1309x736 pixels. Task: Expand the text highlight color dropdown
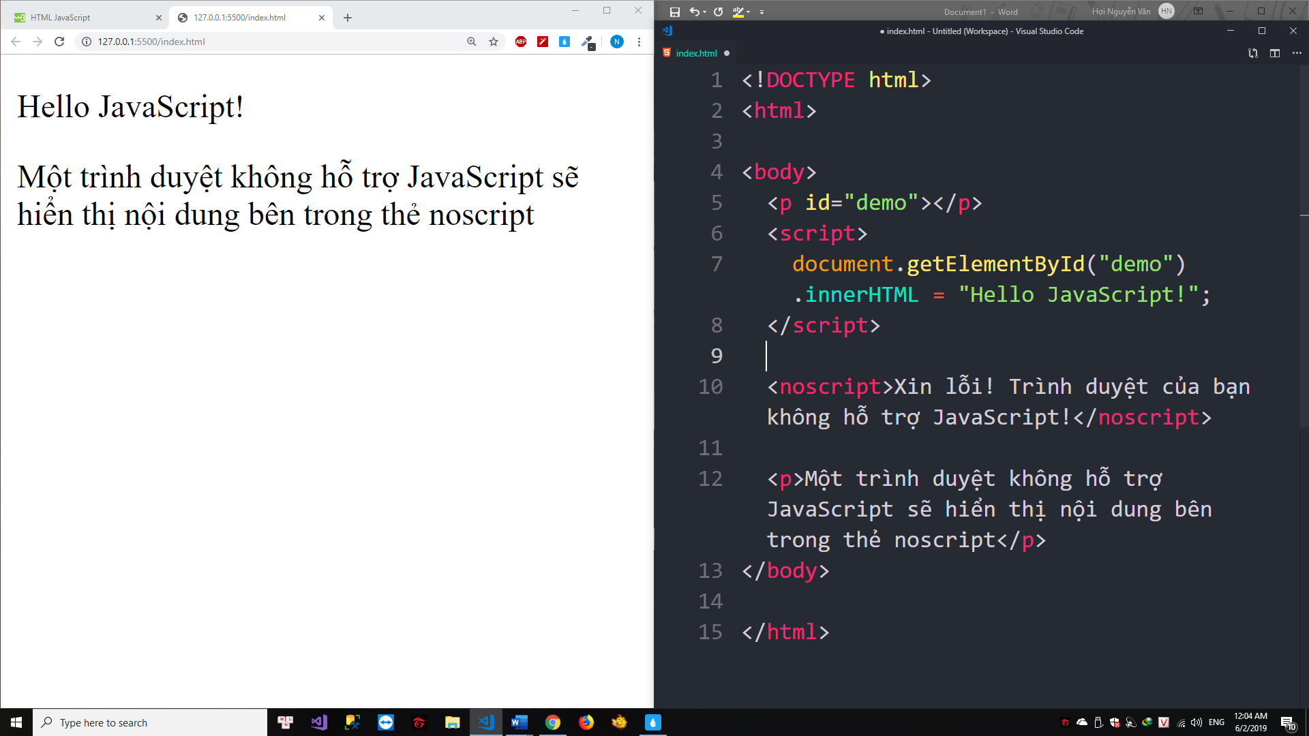749,12
